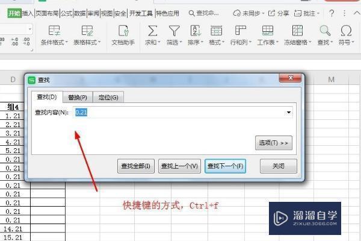Click the Comment (批注) icon
This screenshot has height=241, width=361.
pyautogui.click(x=298, y=13)
